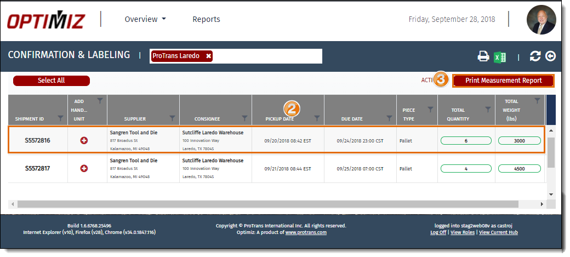The height and width of the screenshot is (257, 570).
Task: Click the printer icon in the header
Action: coord(483,56)
